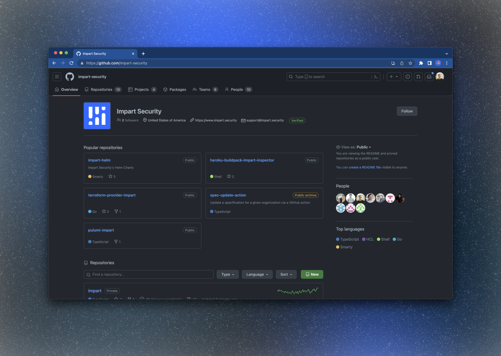Open the last green identicon avatar under People
Screen dimensions: 501x356
coord(360,208)
